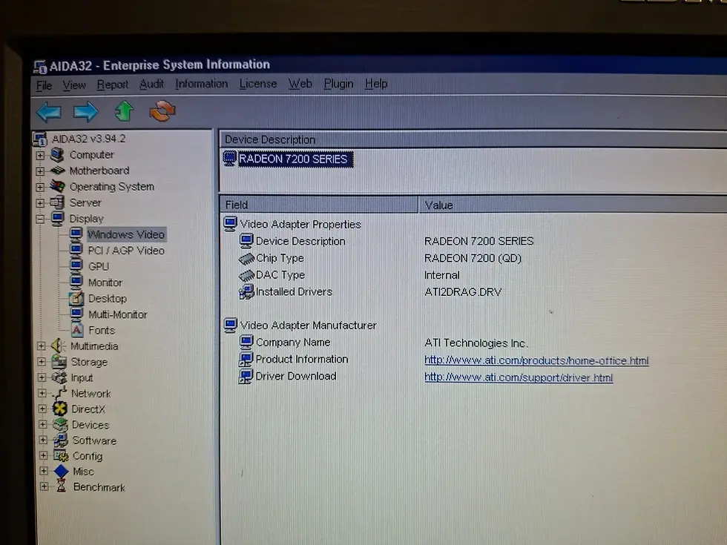Click the AIDA32 v3.94.2 root icon
This screenshot has width=727, height=545.
[40, 139]
